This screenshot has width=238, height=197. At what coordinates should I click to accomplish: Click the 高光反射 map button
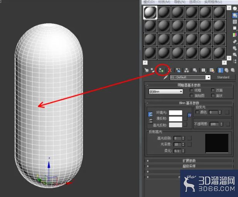click(x=185, y=125)
